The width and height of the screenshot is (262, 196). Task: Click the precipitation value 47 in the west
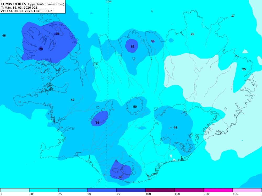pyautogui.click(x=73, y=100)
